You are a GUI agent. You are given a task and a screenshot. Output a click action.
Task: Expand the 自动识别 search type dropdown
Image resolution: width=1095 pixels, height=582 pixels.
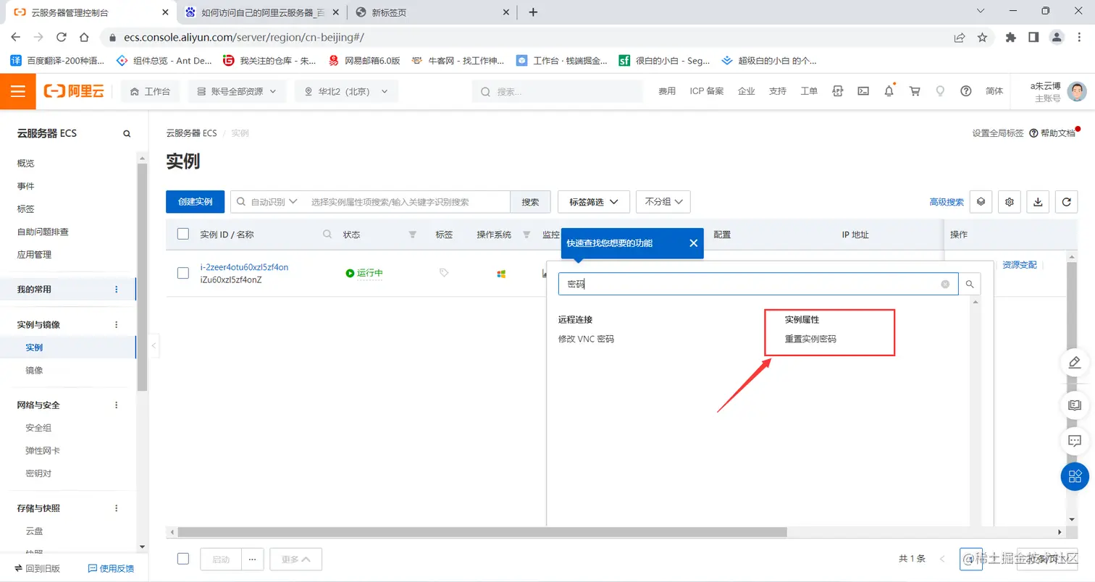click(274, 202)
